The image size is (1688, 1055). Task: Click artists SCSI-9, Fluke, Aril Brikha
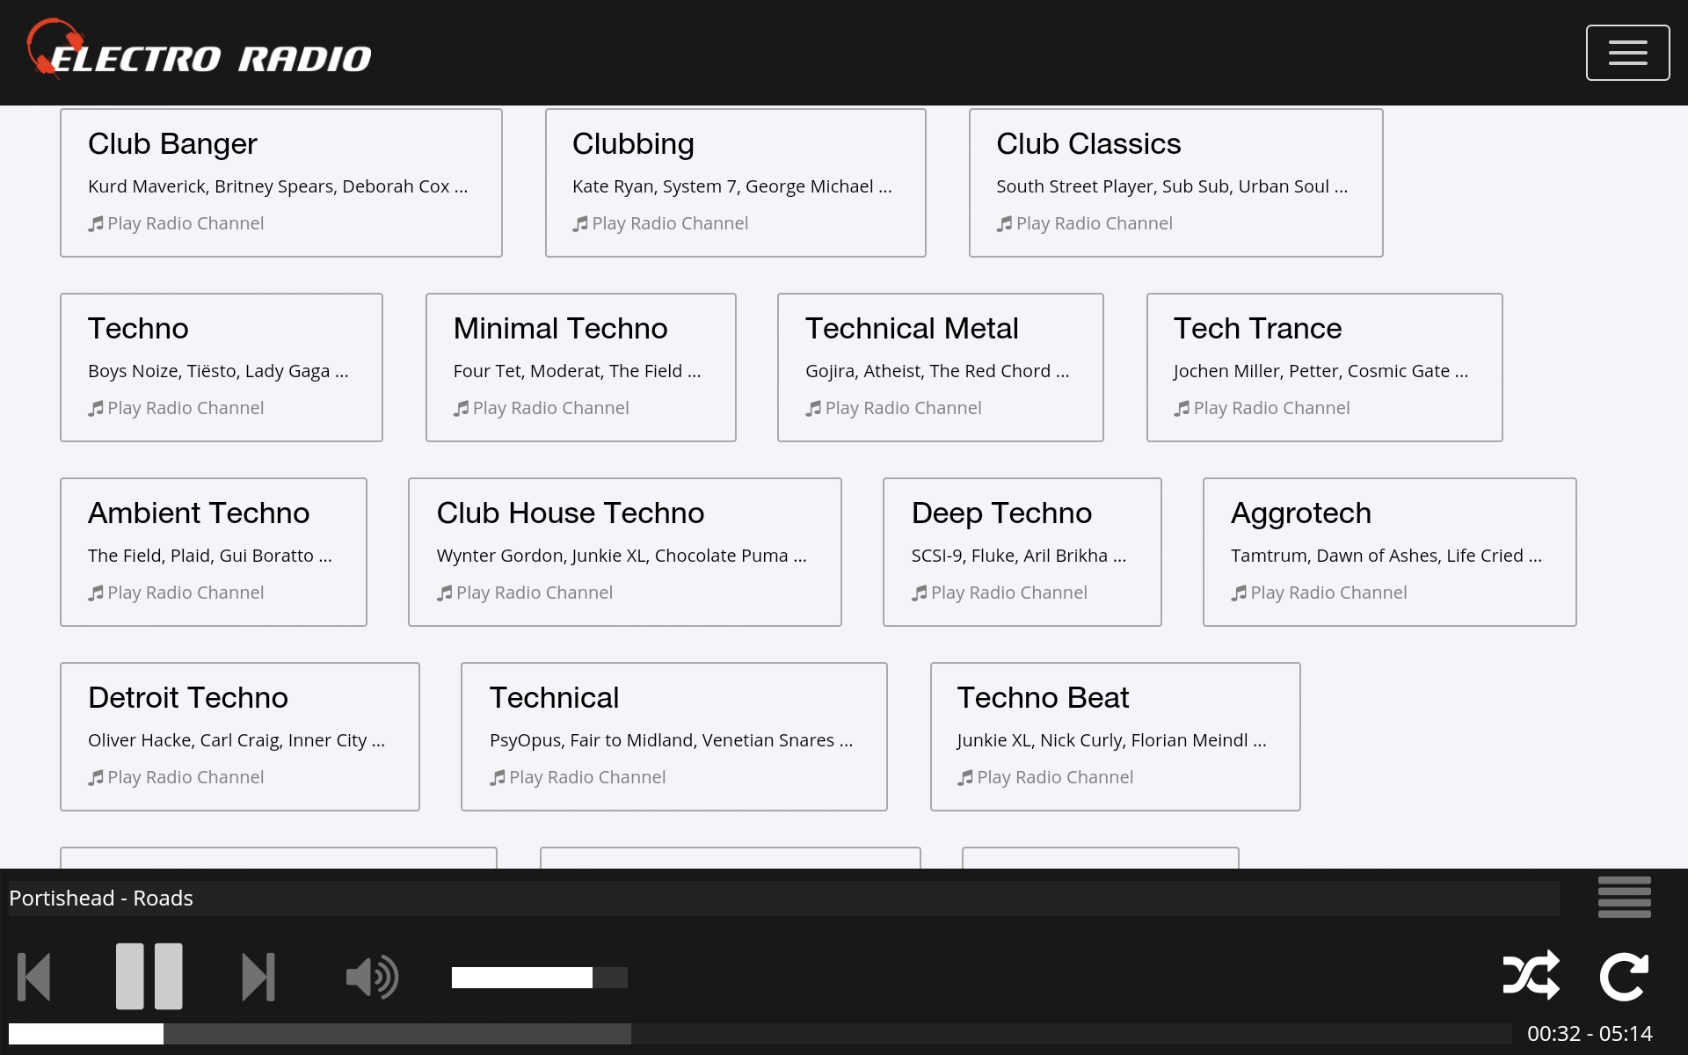(1019, 556)
